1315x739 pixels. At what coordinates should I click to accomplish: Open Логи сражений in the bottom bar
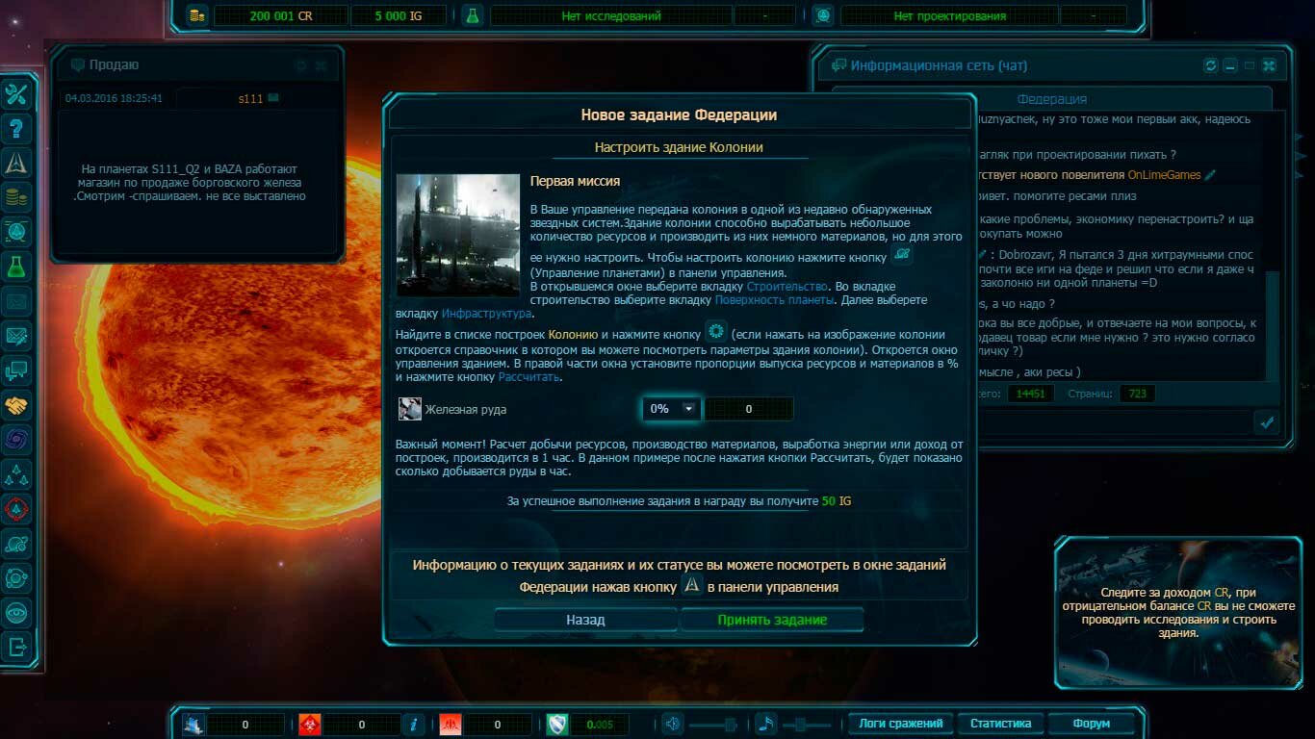[x=900, y=724]
